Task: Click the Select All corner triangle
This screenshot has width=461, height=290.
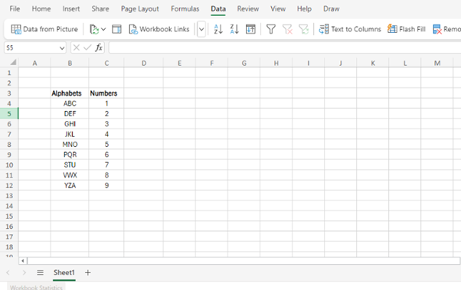Action: 13,62
